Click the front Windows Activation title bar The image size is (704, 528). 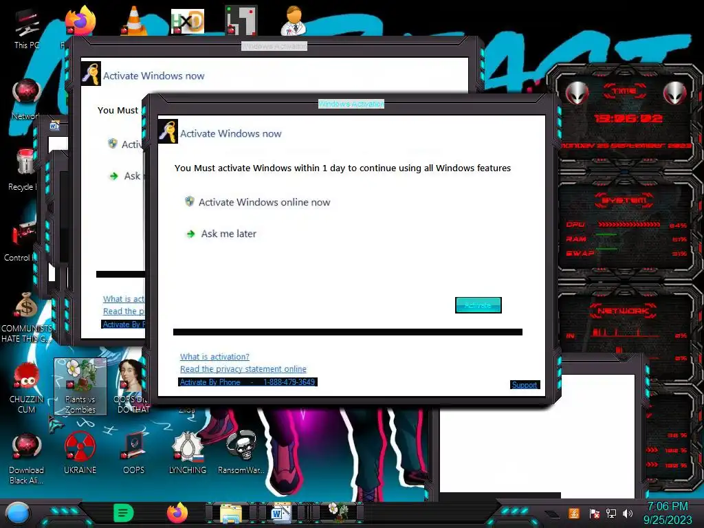coord(351,104)
